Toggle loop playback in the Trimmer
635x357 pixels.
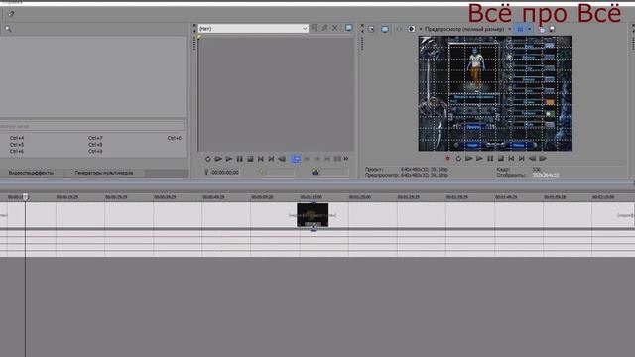[207, 159]
